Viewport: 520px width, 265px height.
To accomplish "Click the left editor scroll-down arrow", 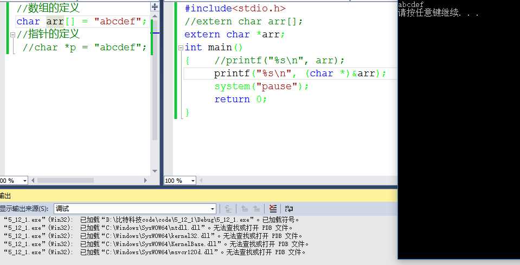I will pyautogui.click(x=155, y=171).
